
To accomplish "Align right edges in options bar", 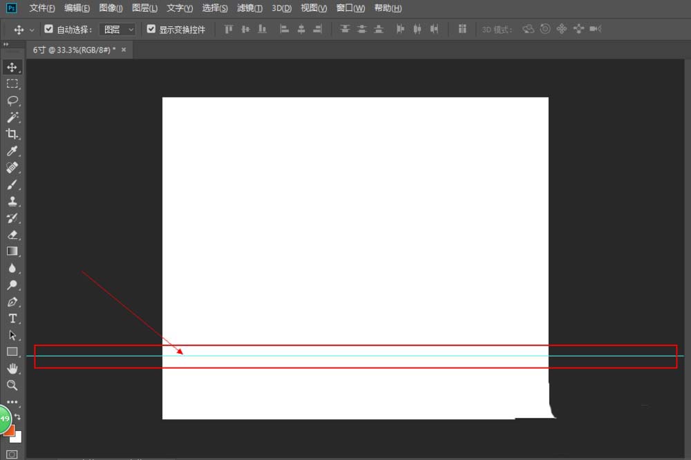I will tap(318, 29).
